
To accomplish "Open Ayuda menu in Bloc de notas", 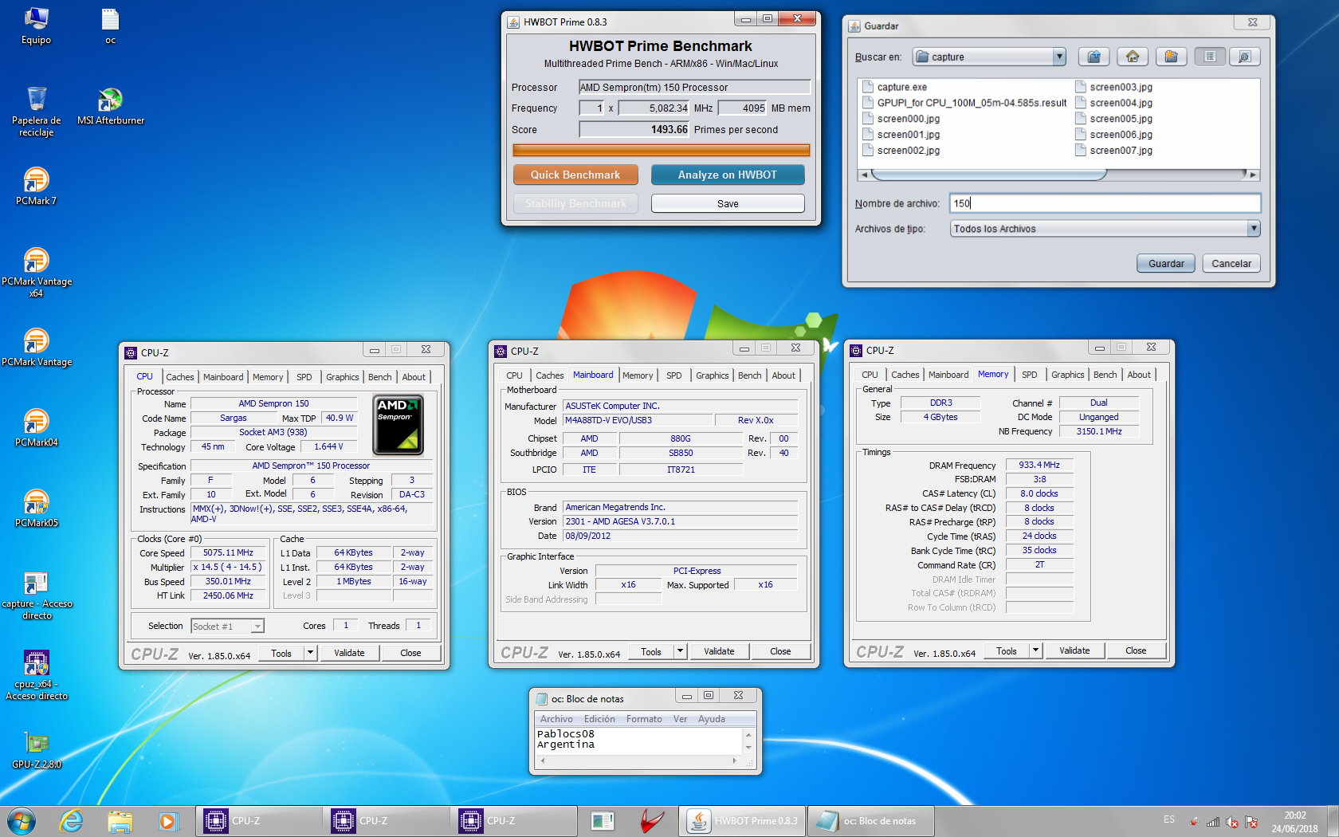I will tap(712, 719).
